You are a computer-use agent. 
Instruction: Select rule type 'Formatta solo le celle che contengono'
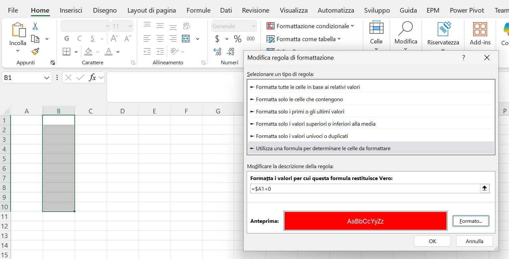(371, 99)
